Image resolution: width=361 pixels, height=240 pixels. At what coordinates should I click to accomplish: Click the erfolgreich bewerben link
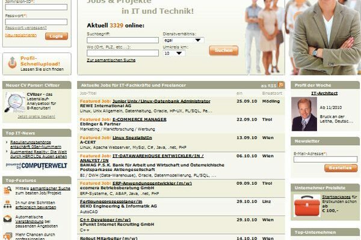(35, 207)
